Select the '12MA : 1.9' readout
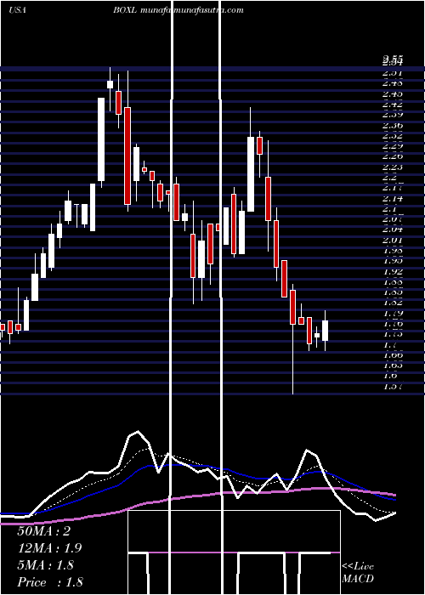 point(49,548)
